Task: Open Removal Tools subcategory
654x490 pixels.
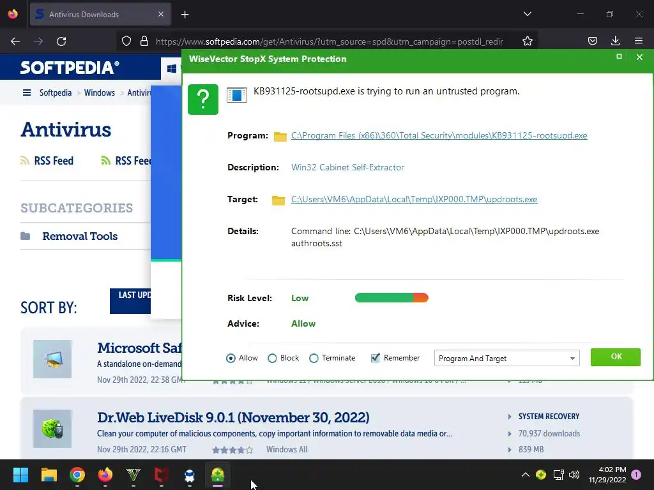Action: pyautogui.click(x=80, y=236)
